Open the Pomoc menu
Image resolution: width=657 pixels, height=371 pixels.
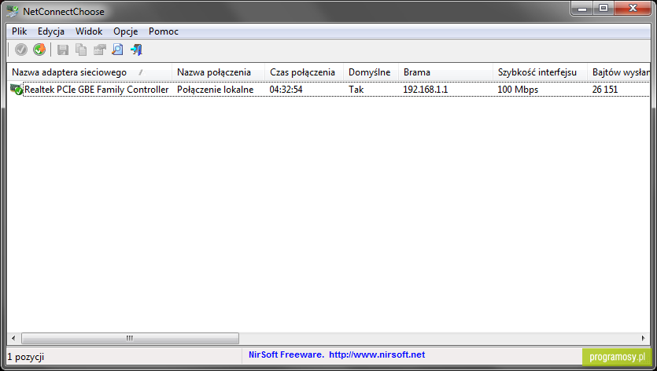[164, 31]
